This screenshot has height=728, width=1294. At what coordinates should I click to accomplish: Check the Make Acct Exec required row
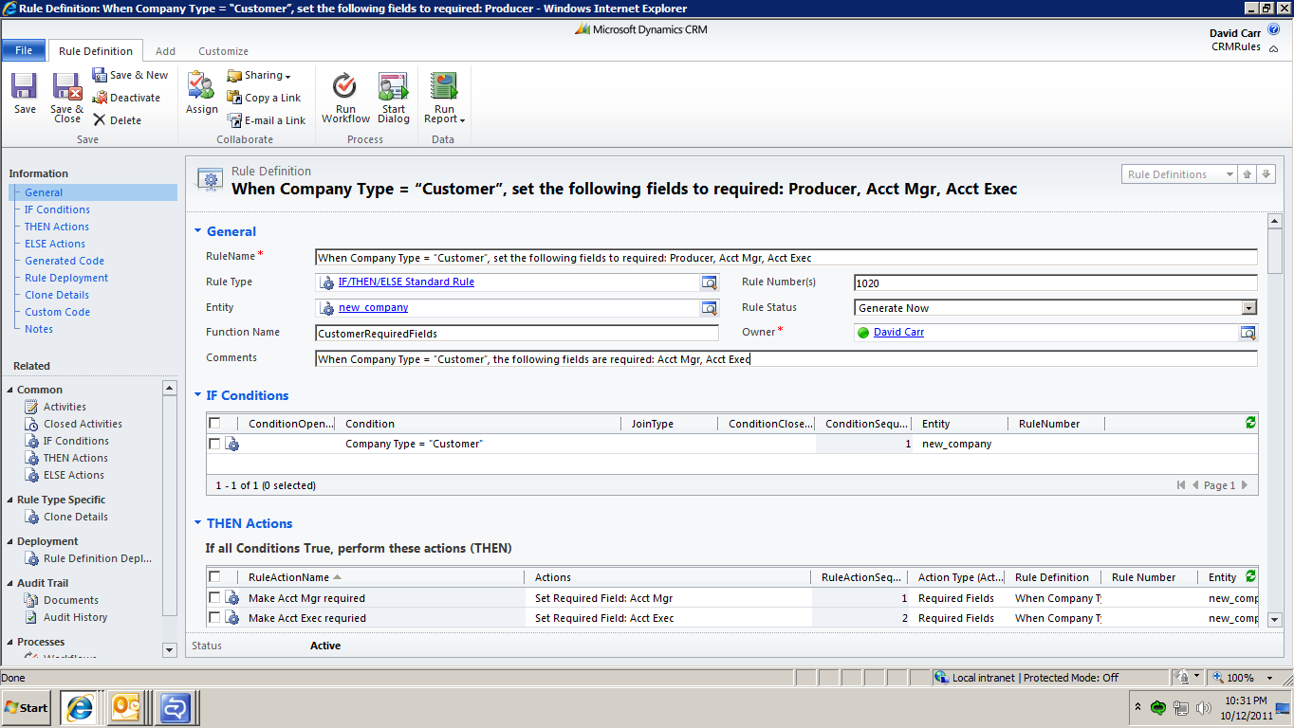tap(214, 618)
